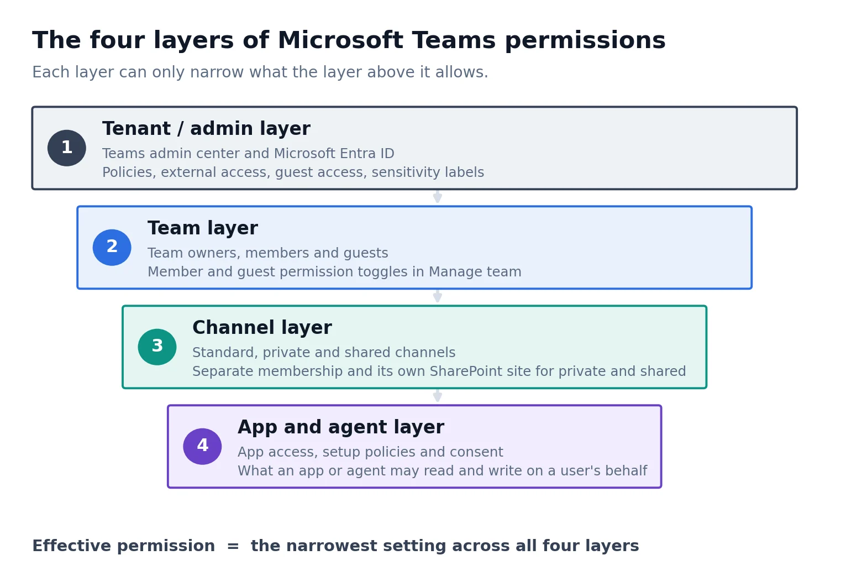Click the teal number 3 badge
This screenshot has width=862, height=576.
(157, 347)
